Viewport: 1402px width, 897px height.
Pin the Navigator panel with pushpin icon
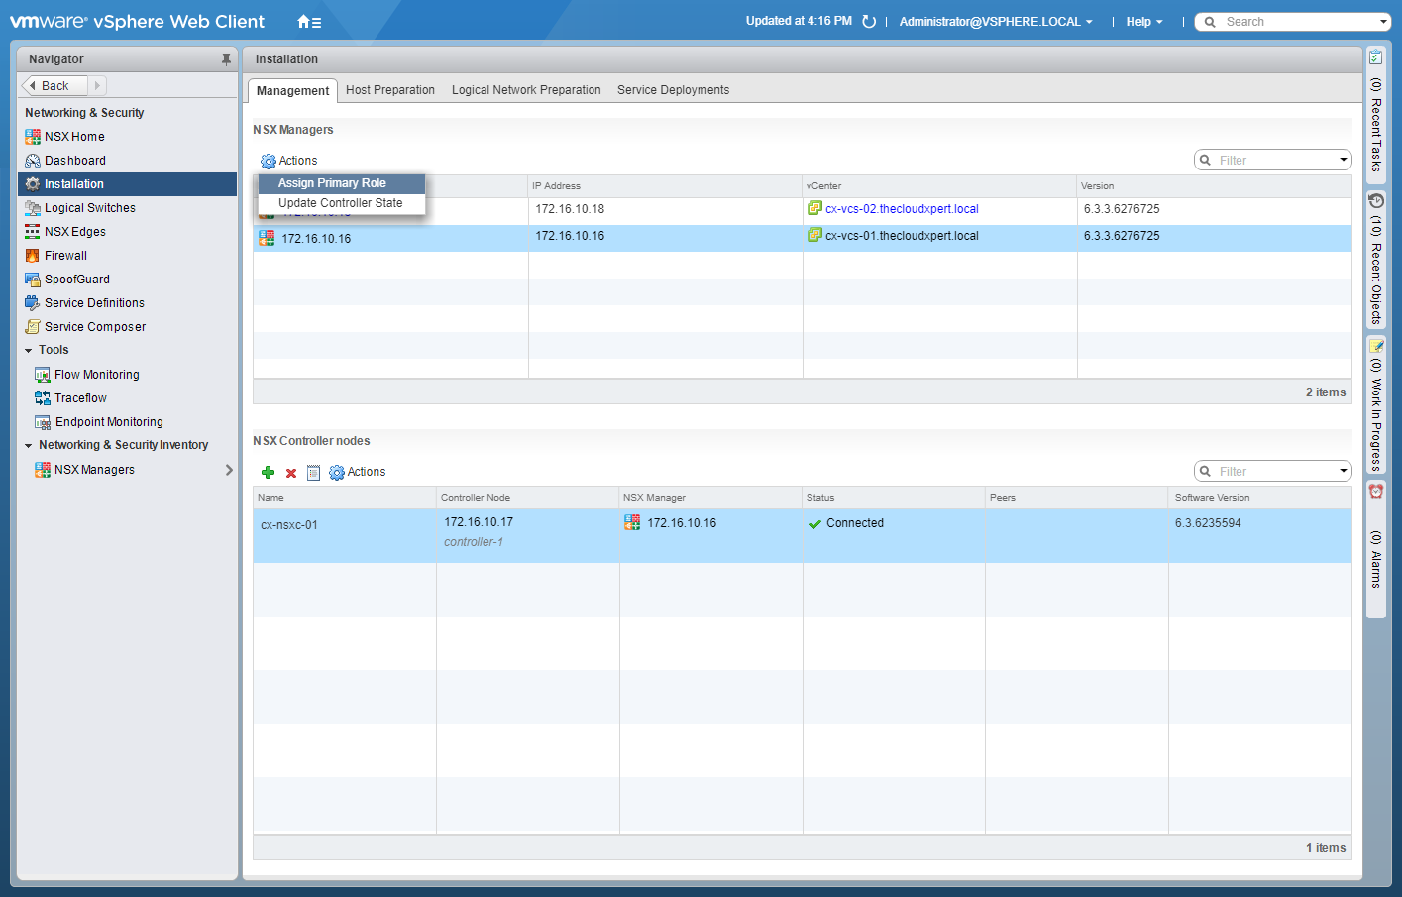226,59
